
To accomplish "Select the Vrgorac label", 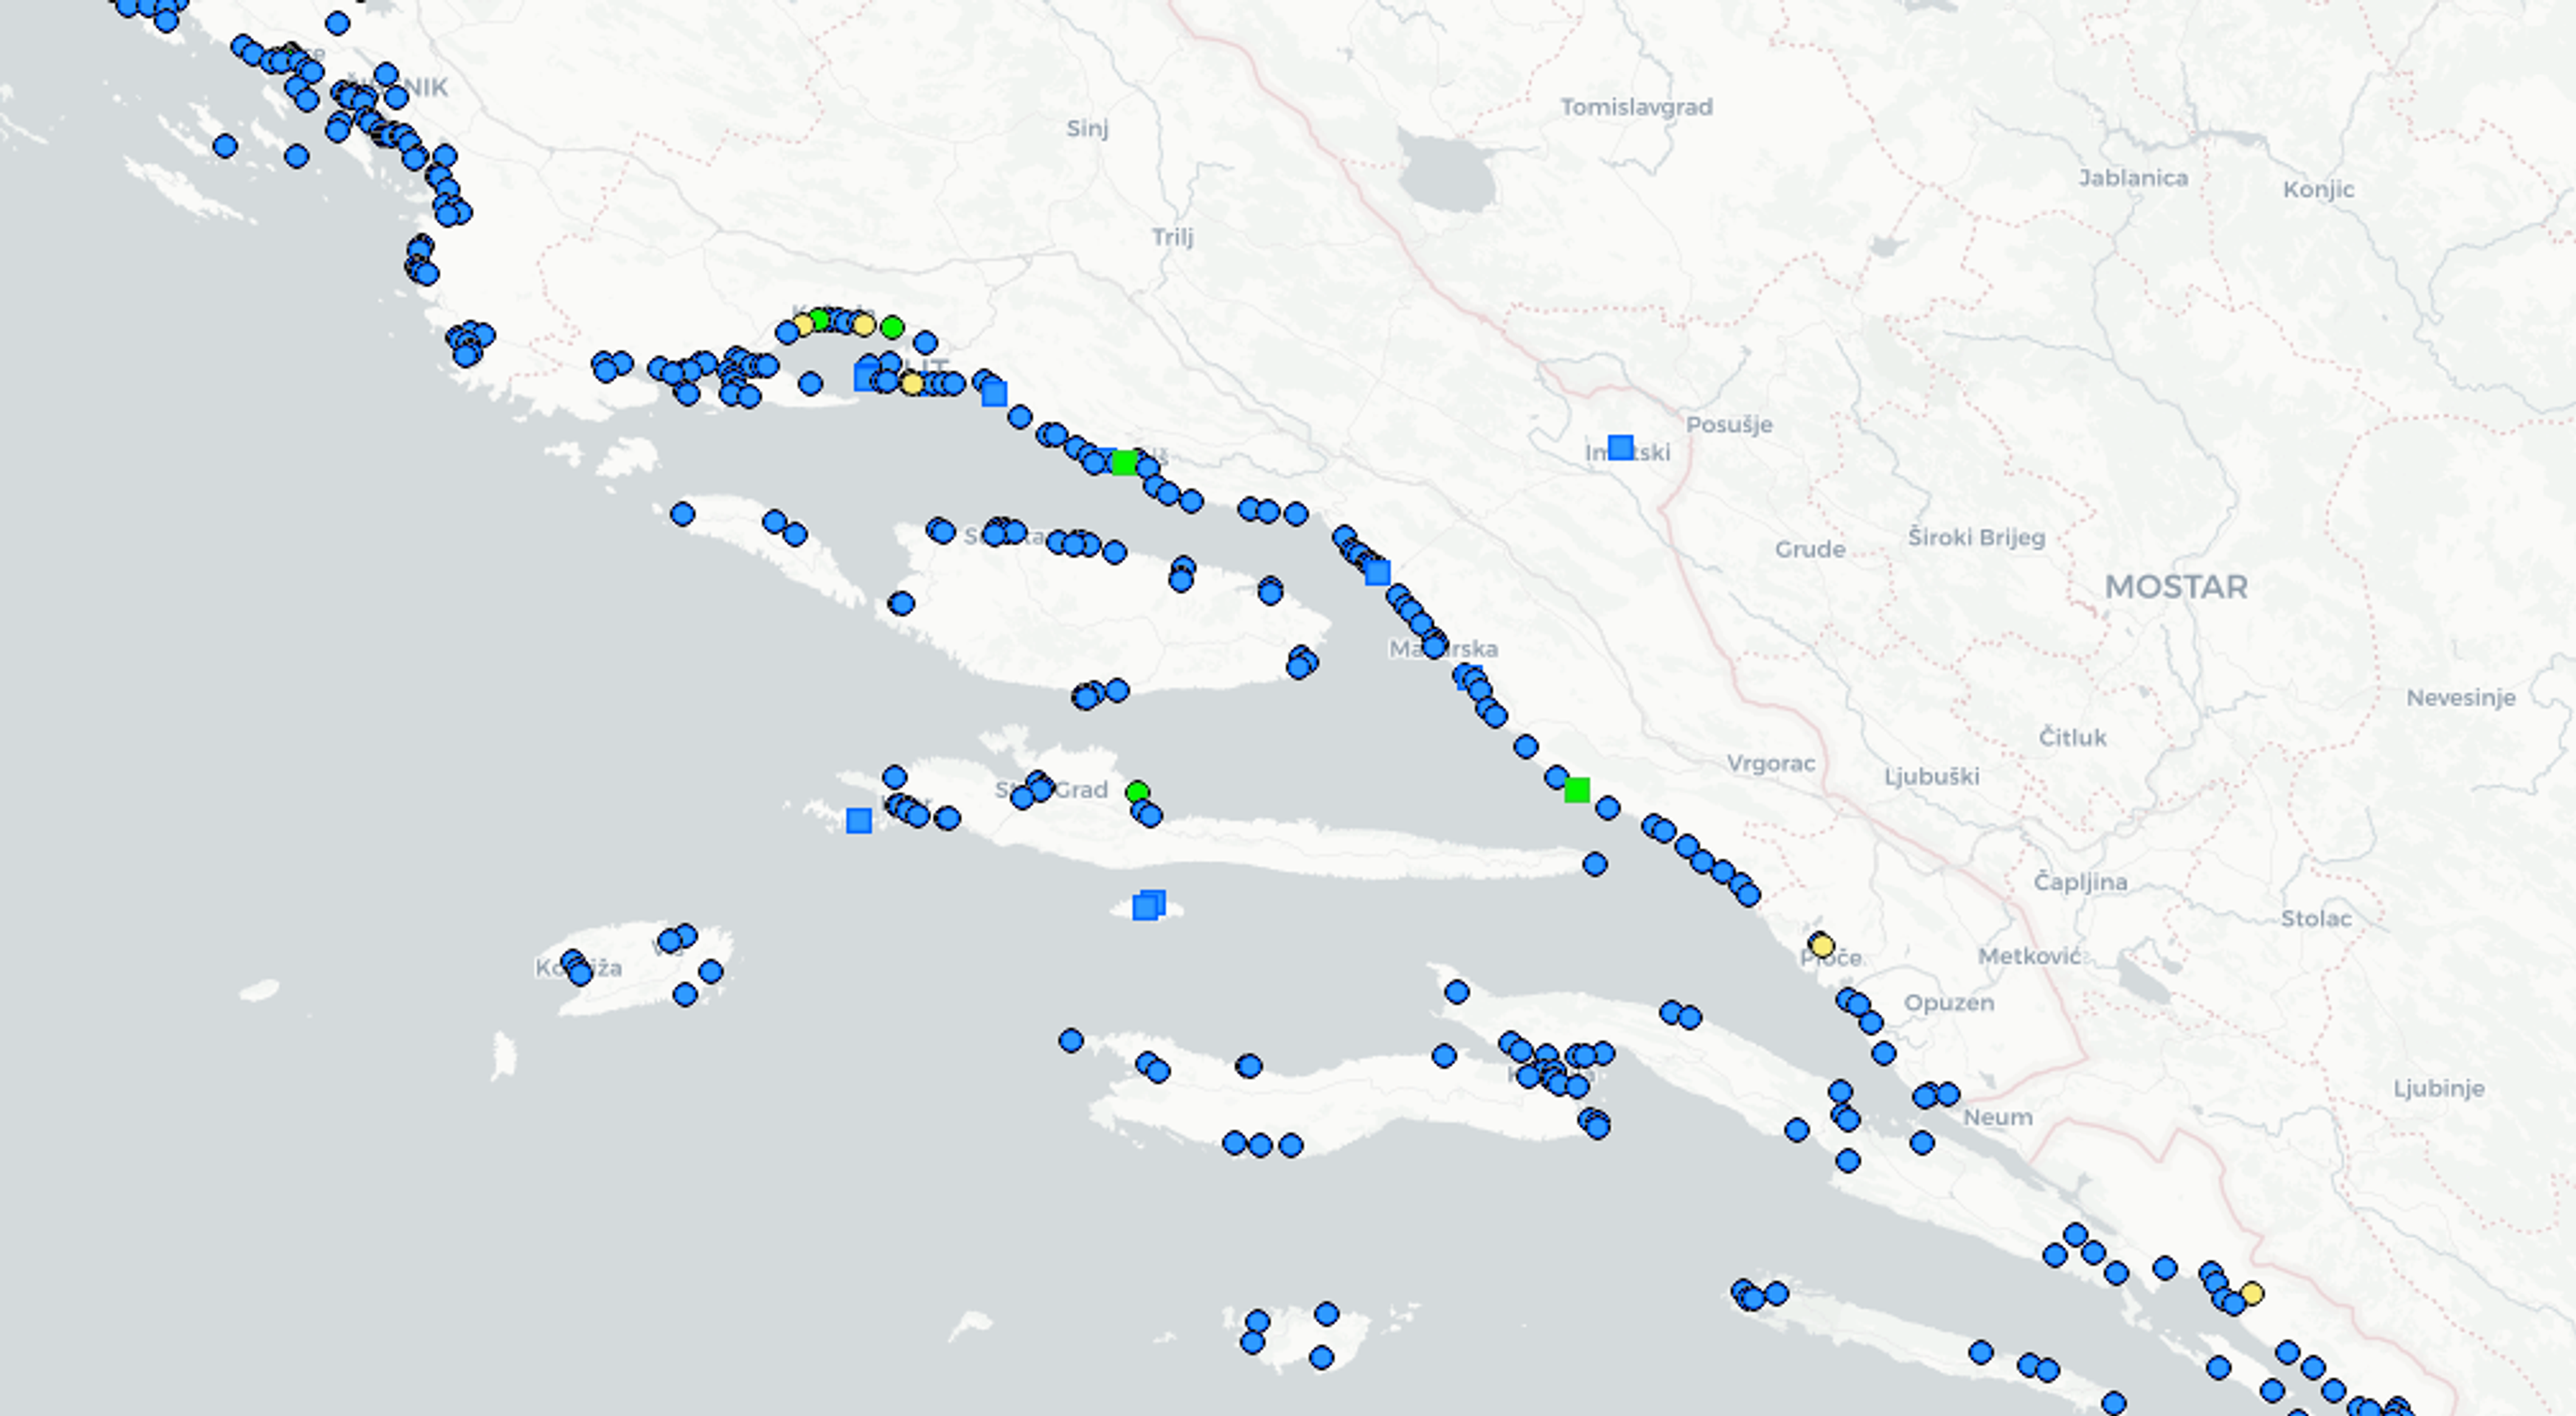I will (1770, 764).
